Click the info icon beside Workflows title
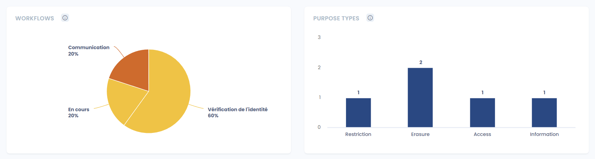This screenshot has height=159, width=595. tap(65, 18)
